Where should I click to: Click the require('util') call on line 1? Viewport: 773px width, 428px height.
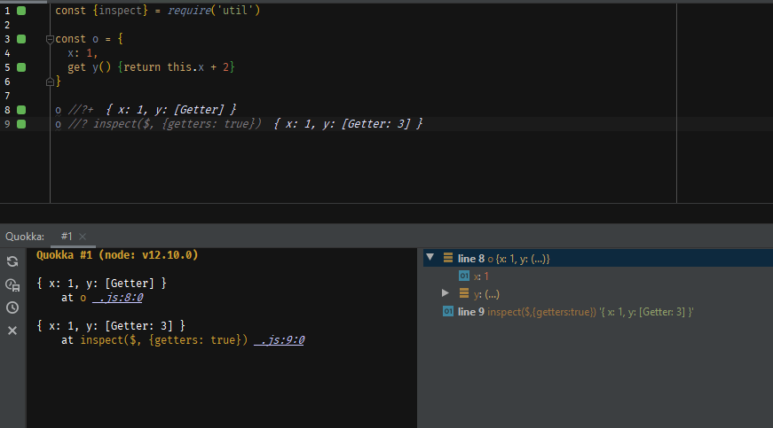click(x=214, y=11)
